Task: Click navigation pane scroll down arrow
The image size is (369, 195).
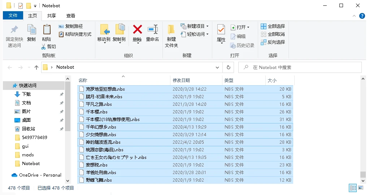Action: click(x=68, y=181)
